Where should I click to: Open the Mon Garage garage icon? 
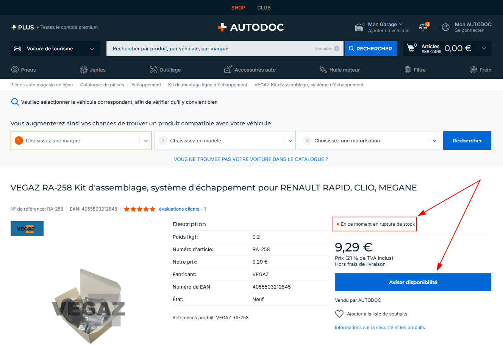pyautogui.click(x=359, y=27)
